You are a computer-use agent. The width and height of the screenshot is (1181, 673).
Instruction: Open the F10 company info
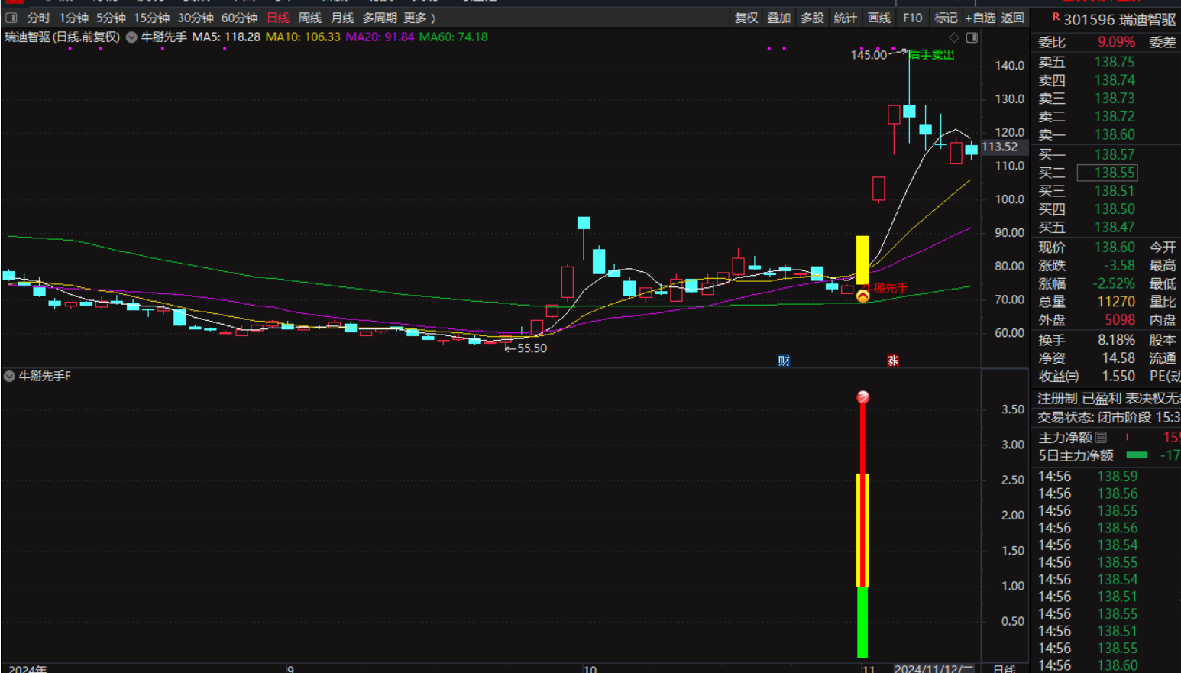912,18
